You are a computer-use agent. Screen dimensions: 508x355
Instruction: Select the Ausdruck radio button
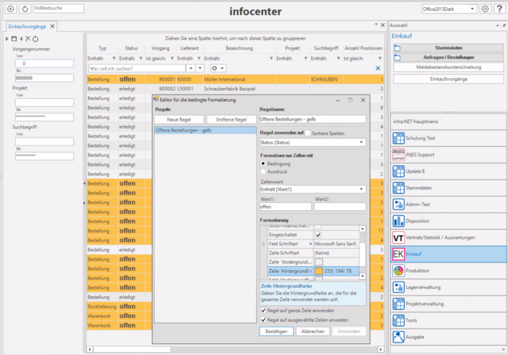tap(264, 171)
